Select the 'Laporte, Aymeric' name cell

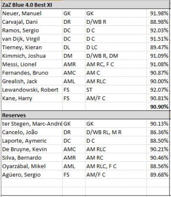coord(32,141)
